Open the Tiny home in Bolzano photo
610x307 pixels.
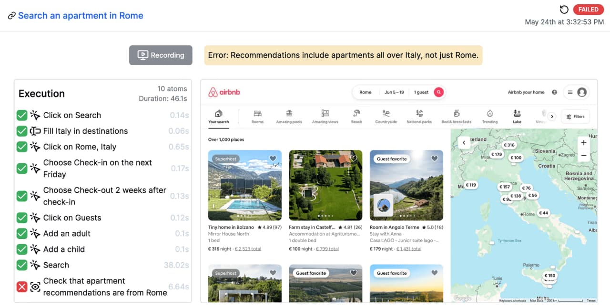coord(245,185)
